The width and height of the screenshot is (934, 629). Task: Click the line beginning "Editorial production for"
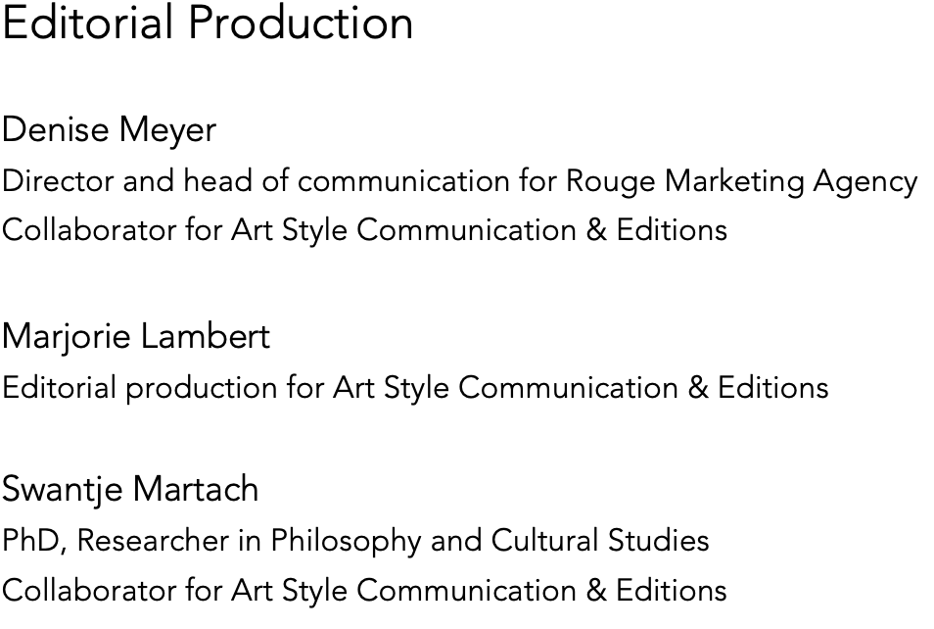(x=415, y=388)
